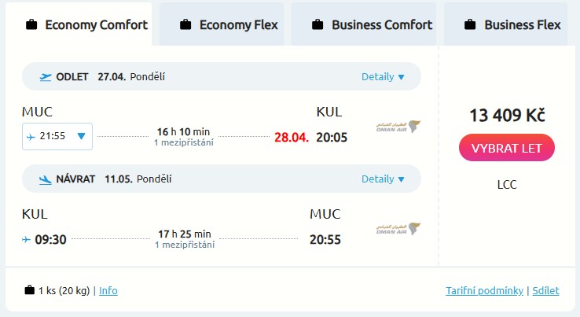Click the suitcase icon on the Economy Comfort tab
The image size is (580, 317).
[31, 25]
